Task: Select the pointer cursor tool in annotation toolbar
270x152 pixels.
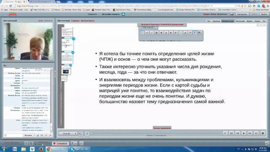Action: click(x=195, y=33)
